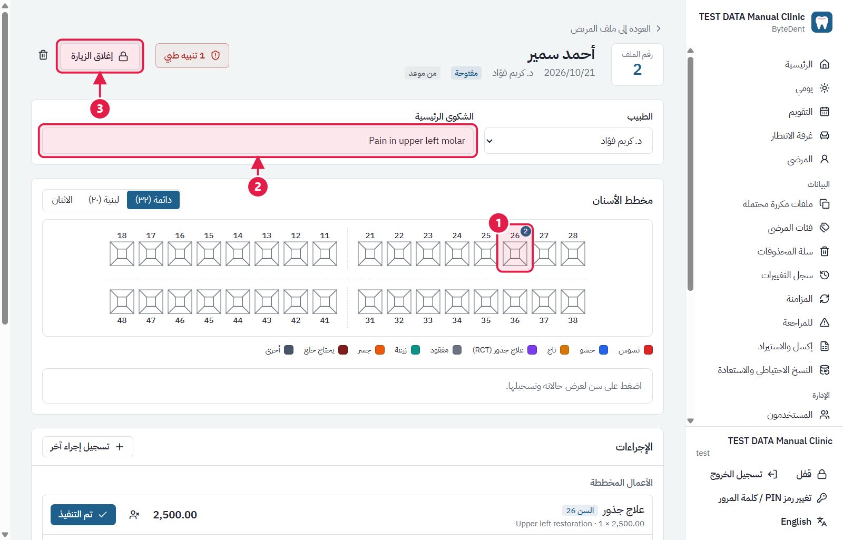Open the ١ تنبيه طبي medical alert
This screenshot has height=540, width=843.
coord(192,55)
